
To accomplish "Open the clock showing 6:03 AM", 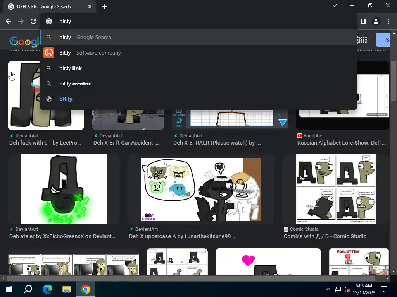I will [x=364, y=289].
